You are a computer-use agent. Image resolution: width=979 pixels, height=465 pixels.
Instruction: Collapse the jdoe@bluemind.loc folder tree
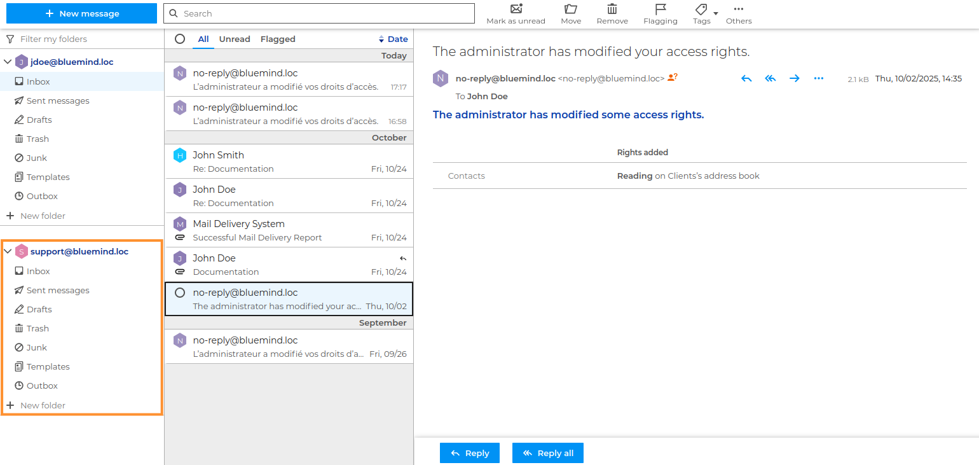[8, 62]
